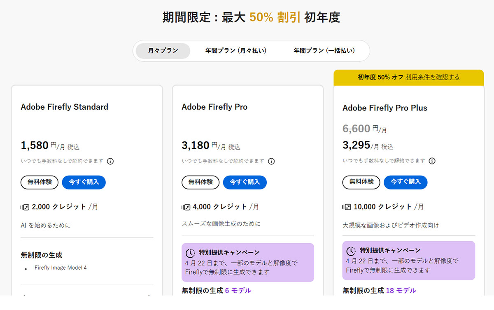
Task: Click the credits icon beside 2,000 クレジット
Action: 24,207
